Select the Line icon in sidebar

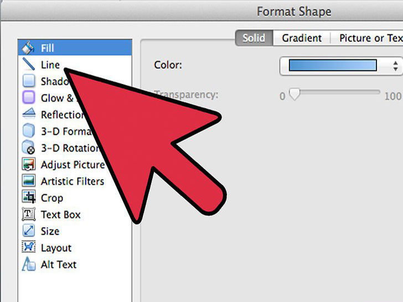[x=28, y=65]
